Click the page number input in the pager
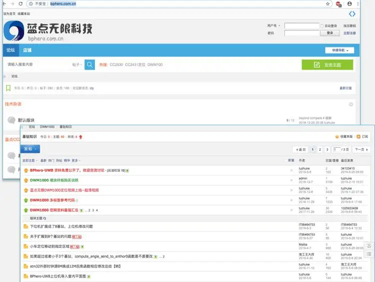Viewport: 375px width, 282px height. tap(336, 149)
